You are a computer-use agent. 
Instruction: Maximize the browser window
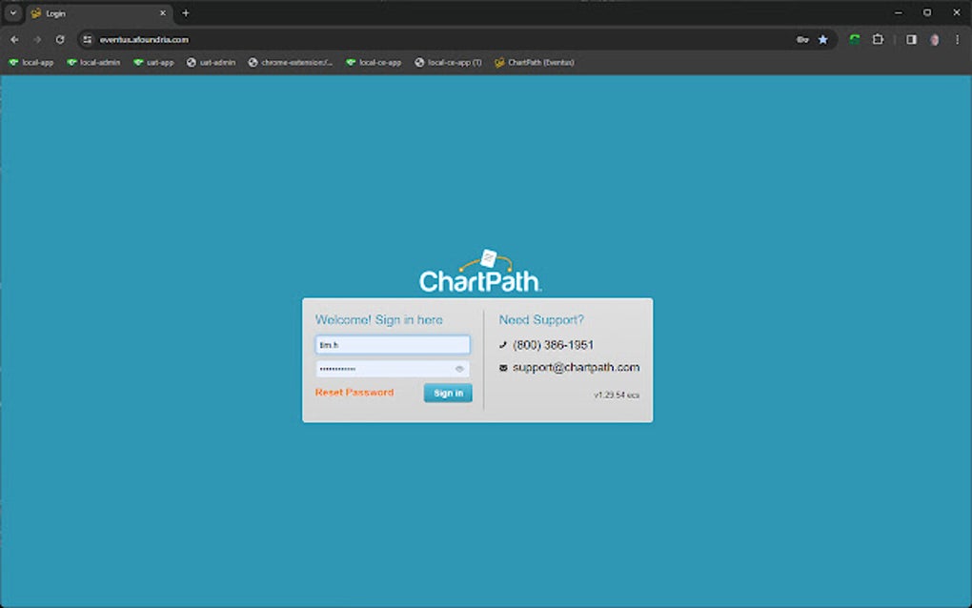[927, 12]
